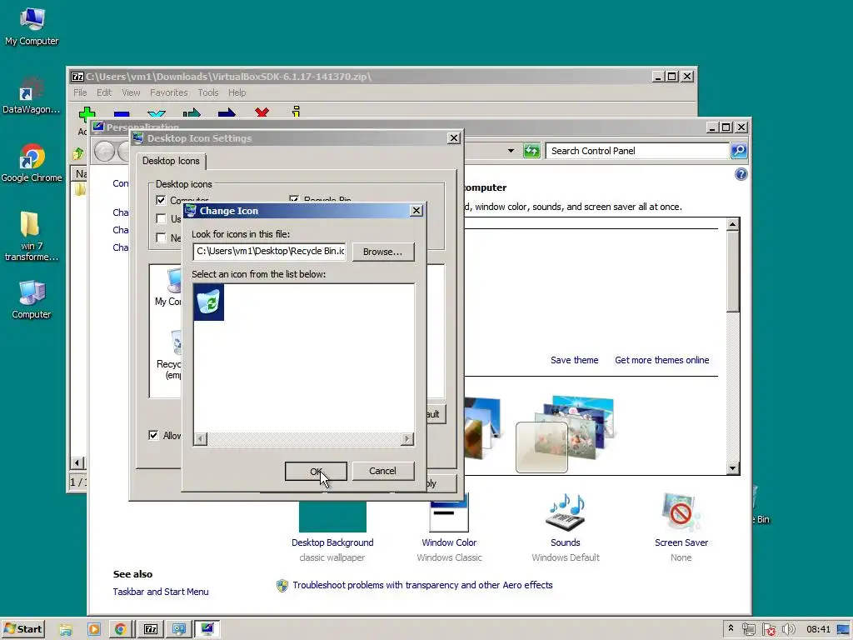
Task: Select DataWagon desktop shortcut
Action: pos(31,95)
